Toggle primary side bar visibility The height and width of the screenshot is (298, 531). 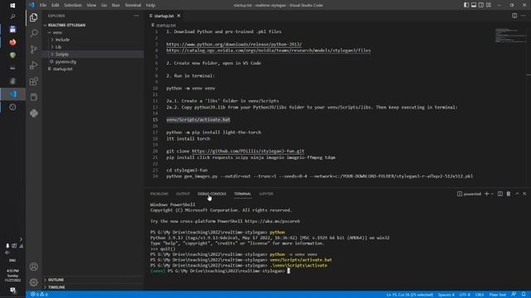466,5
